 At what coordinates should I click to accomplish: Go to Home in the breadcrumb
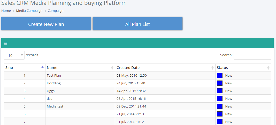[x=6, y=11]
